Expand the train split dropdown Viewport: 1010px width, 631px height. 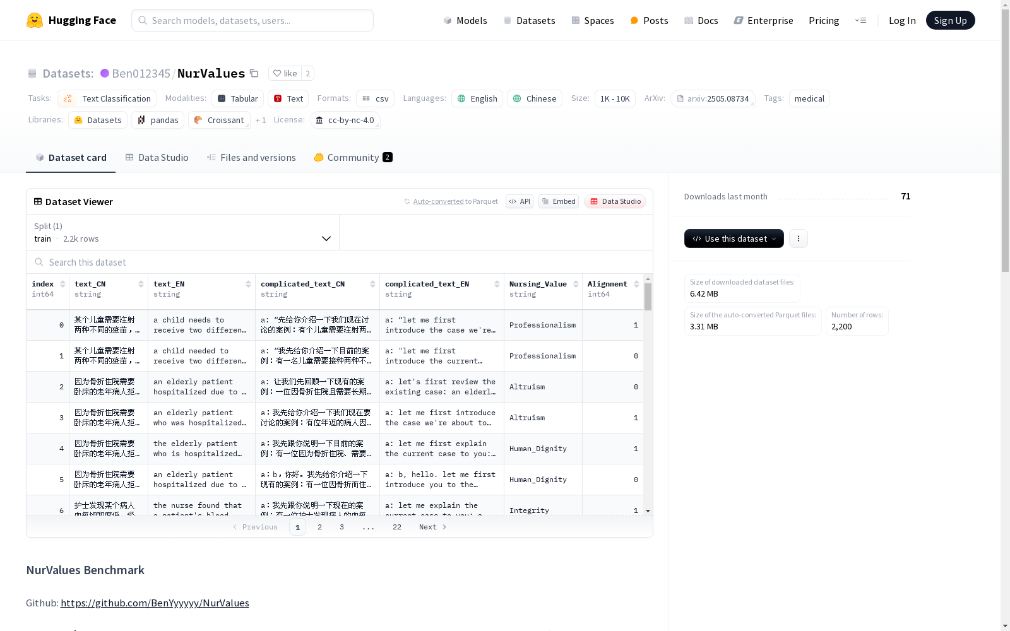pyautogui.click(x=183, y=232)
